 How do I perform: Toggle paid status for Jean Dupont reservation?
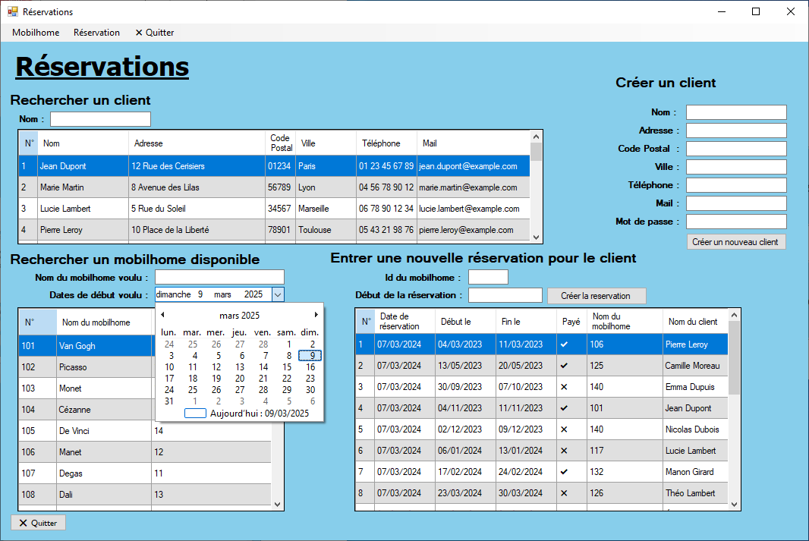[x=563, y=408]
